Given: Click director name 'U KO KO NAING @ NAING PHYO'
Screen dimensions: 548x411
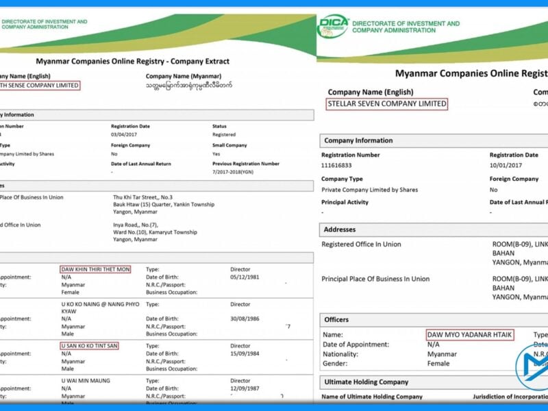Looking at the screenshot, I should (x=100, y=304).
